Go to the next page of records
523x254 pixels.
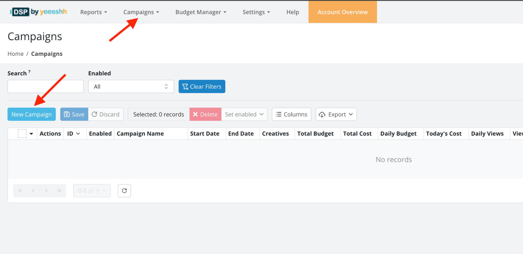[x=46, y=191]
